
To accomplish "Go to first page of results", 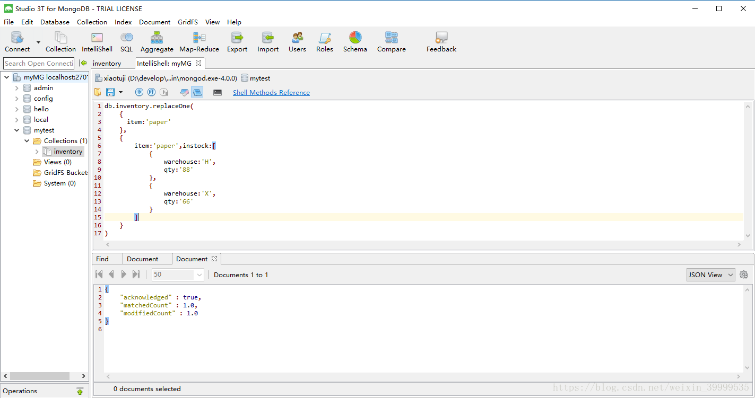I will [99, 275].
